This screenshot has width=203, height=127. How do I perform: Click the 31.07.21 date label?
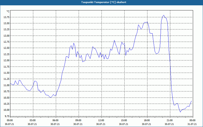point(192,124)
